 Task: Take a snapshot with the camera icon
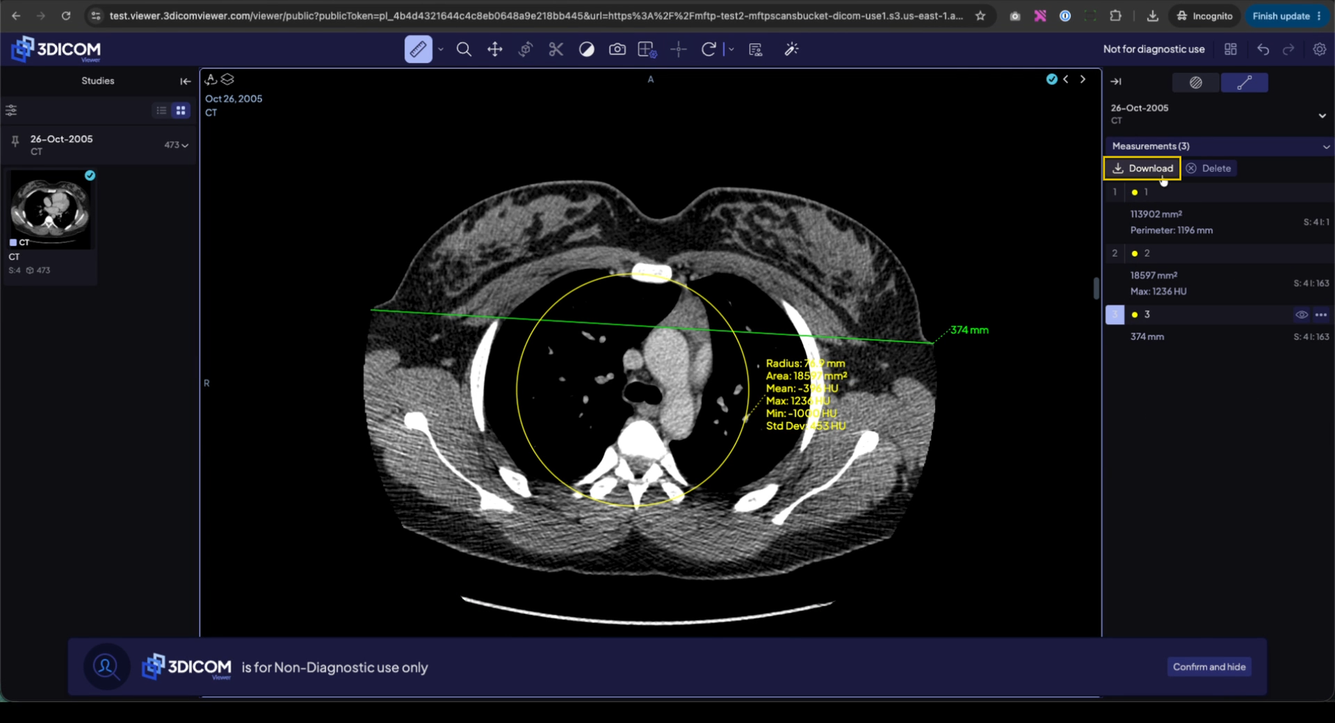617,49
